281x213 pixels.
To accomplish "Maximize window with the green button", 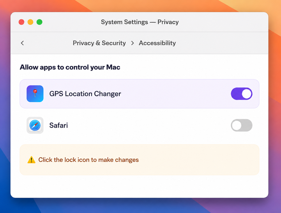I will click(39, 22).
